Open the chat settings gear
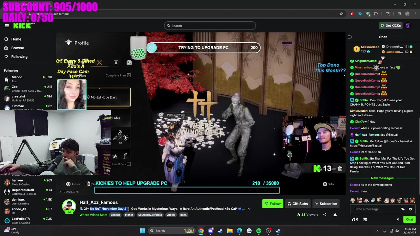Viewport: 420px width, 236px height. pyautogui.click(x=398, y=220)
